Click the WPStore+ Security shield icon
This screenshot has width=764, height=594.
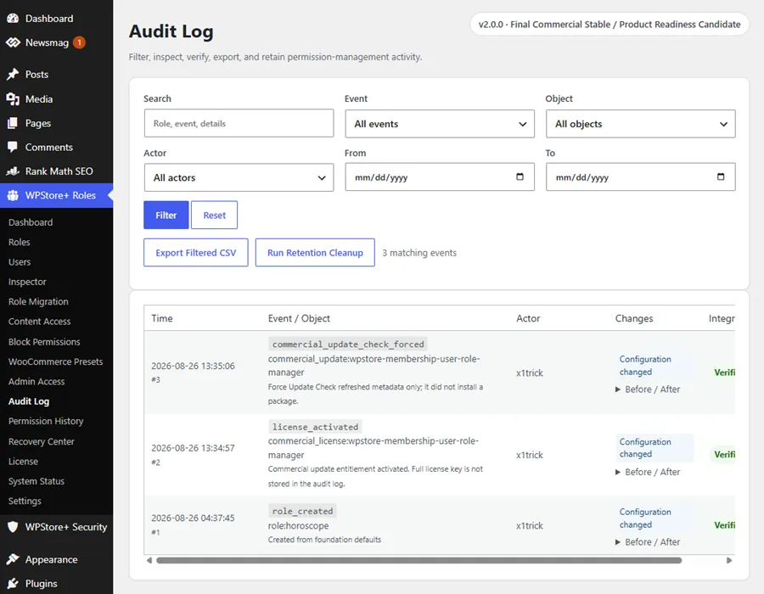(13, 527)
